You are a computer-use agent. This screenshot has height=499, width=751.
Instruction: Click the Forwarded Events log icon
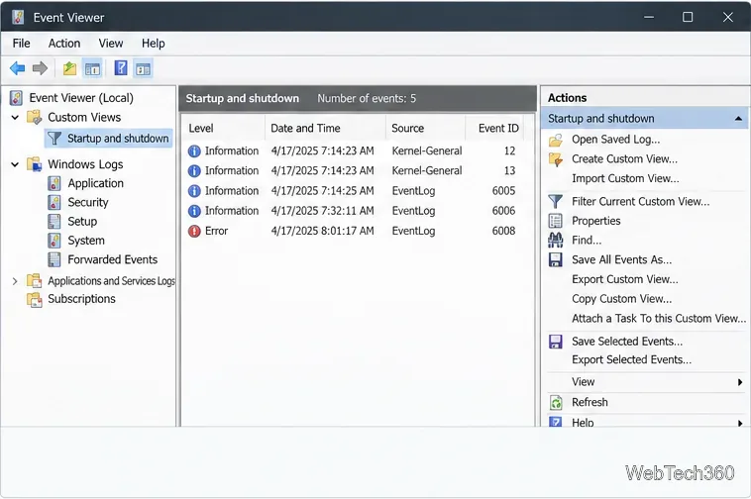54,259
